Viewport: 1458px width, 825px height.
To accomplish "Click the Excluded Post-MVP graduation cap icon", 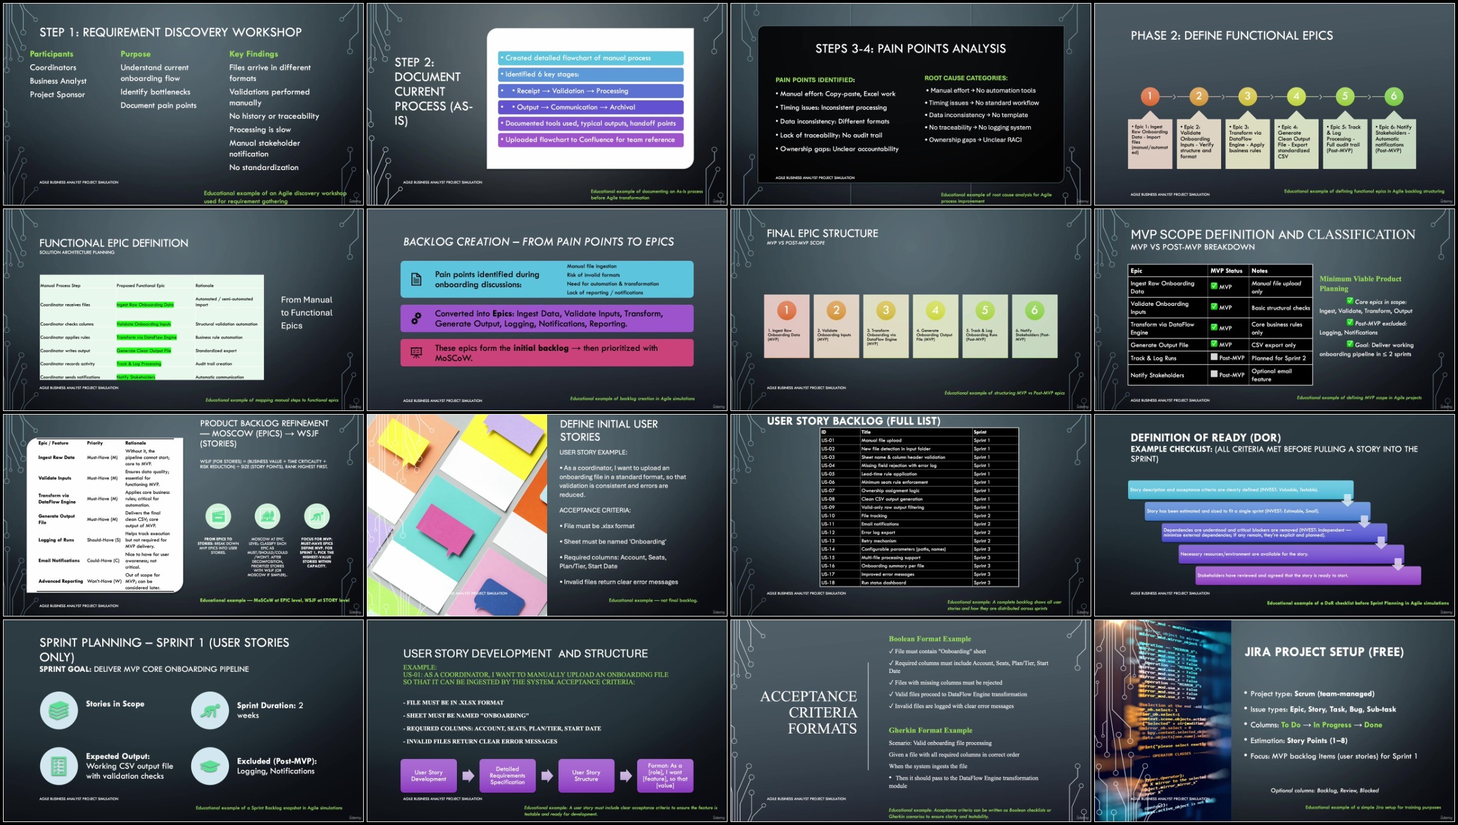I will point(210,766).
